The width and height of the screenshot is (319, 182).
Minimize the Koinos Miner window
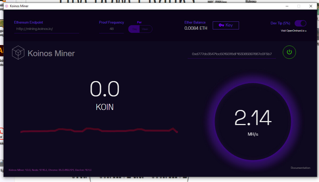(x=287, y=6)
